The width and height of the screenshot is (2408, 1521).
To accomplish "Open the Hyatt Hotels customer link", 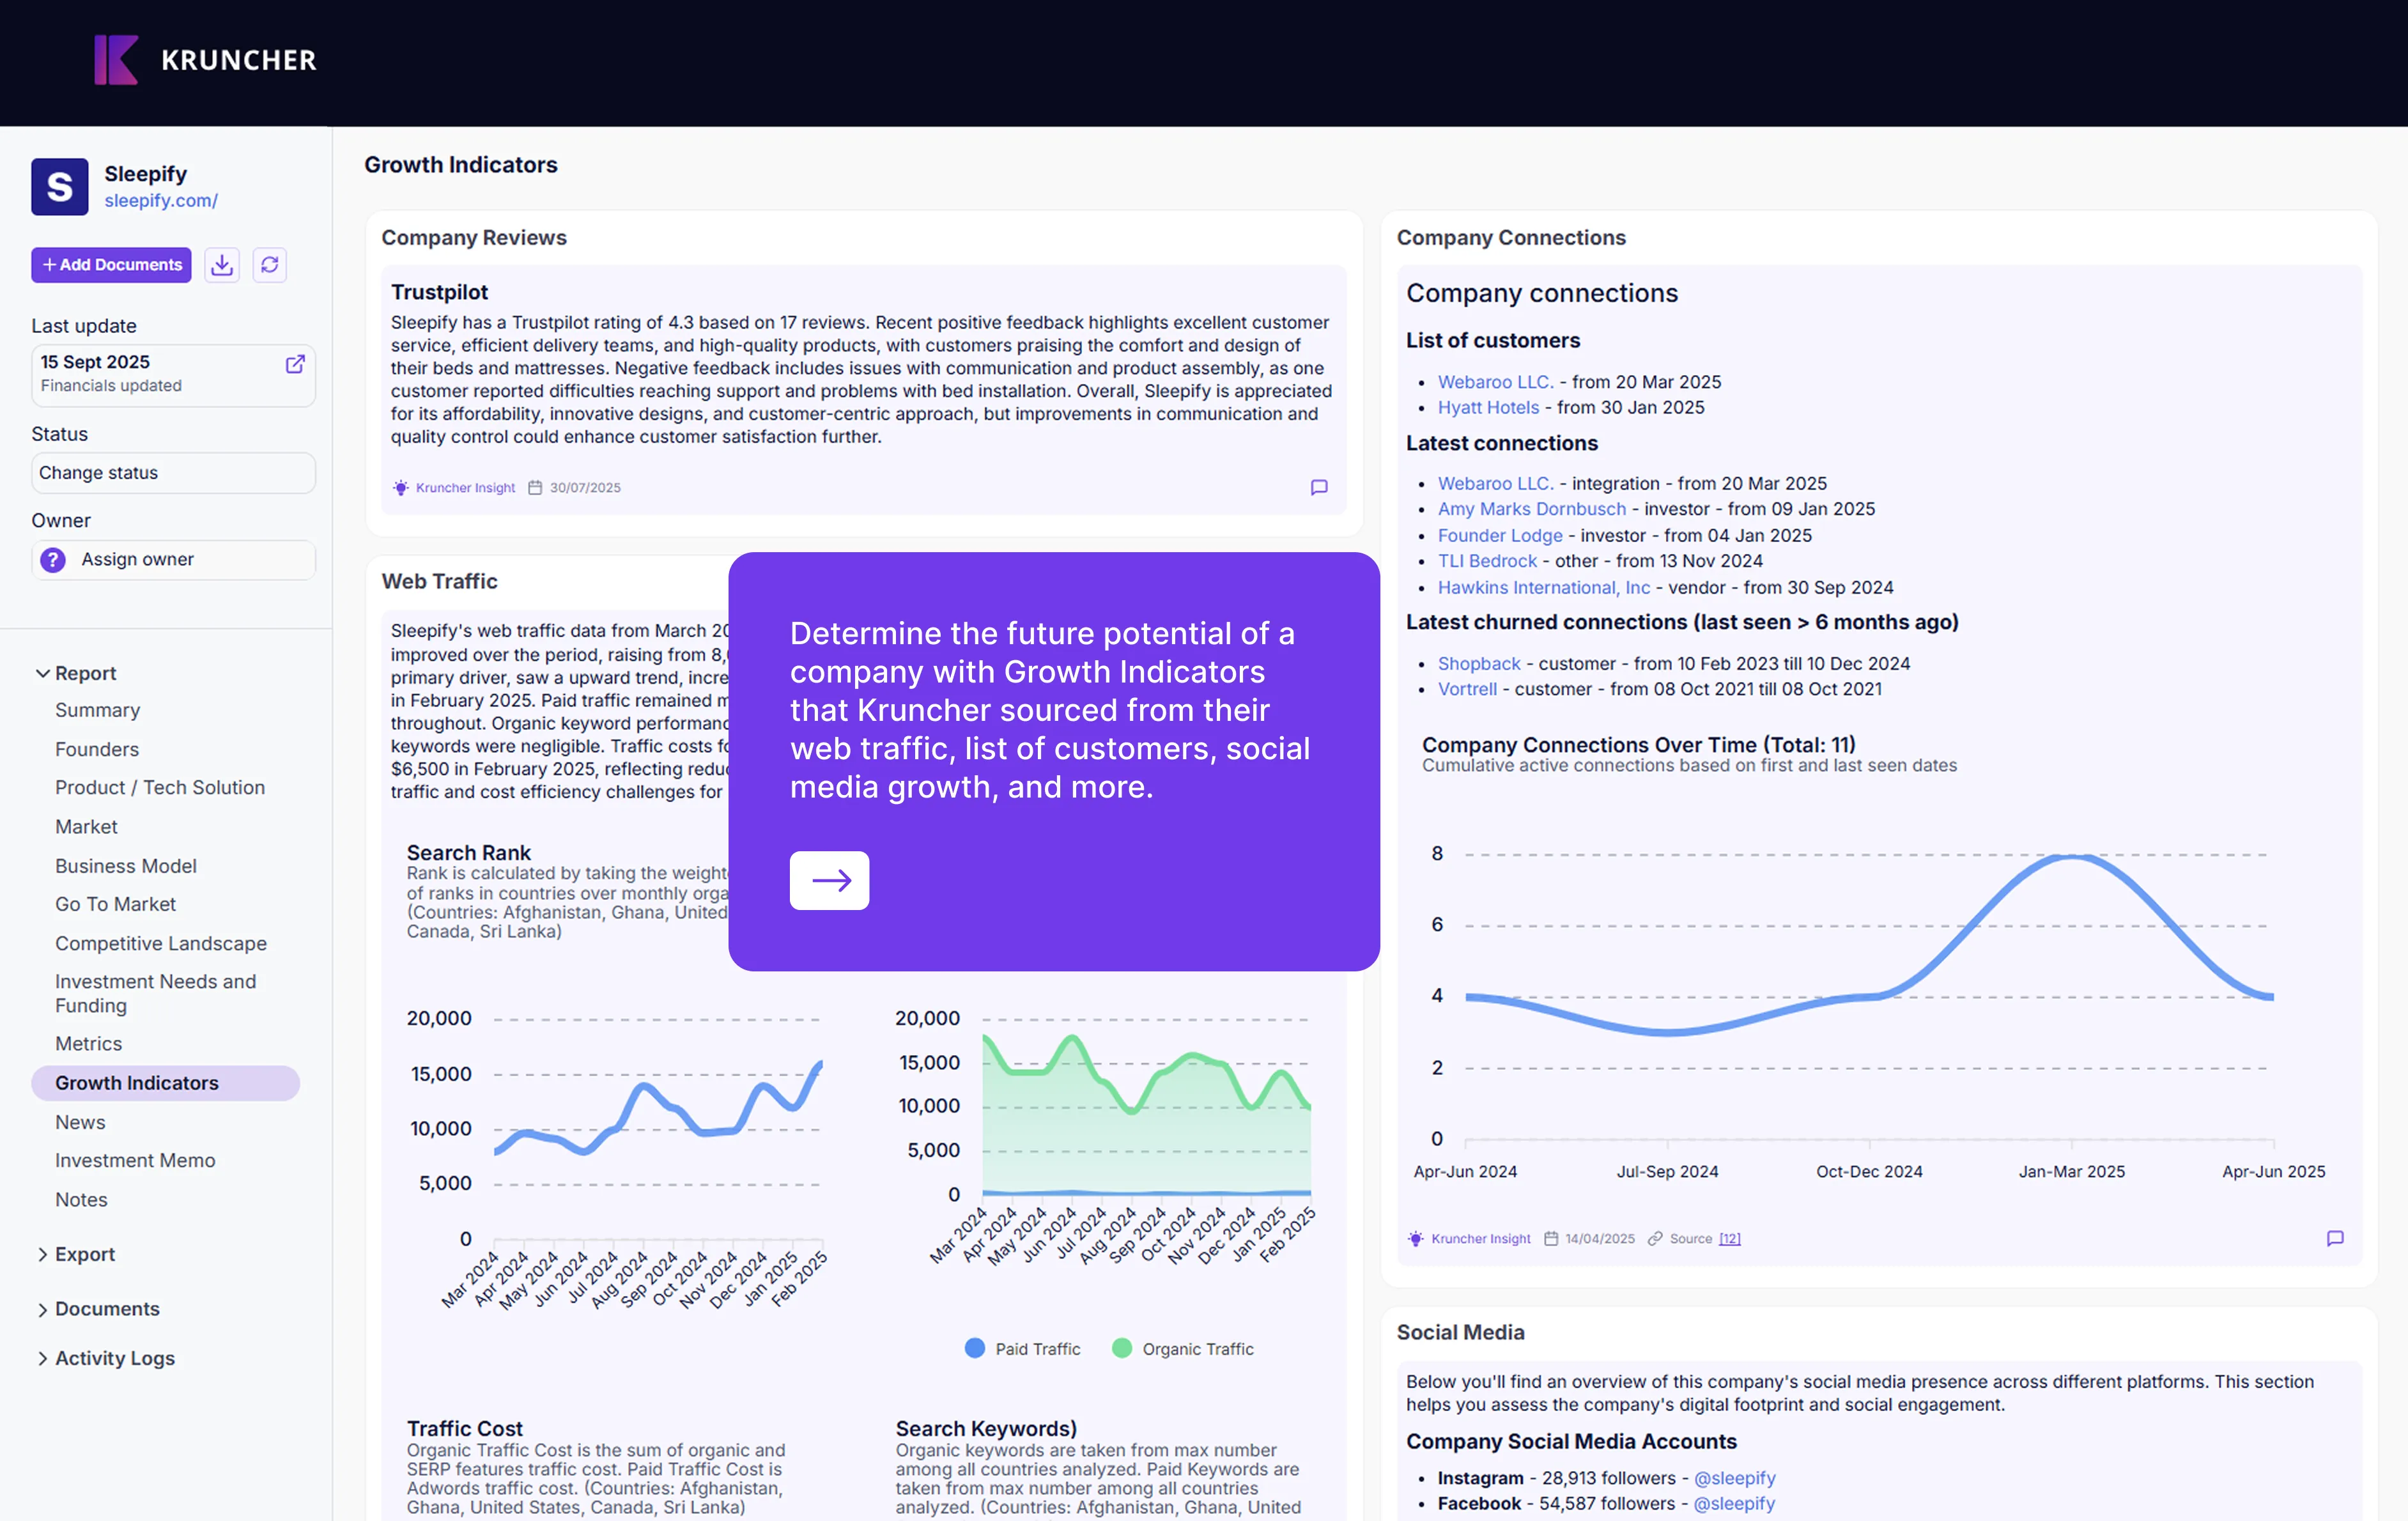I will tap(1488, 407).
